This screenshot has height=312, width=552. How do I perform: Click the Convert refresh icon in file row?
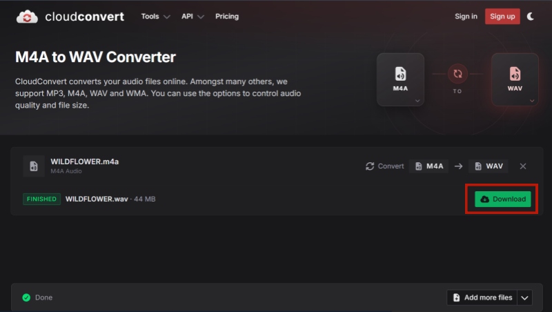370,166
